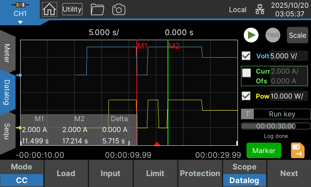Enable the Curr trace checkbox

246,72
